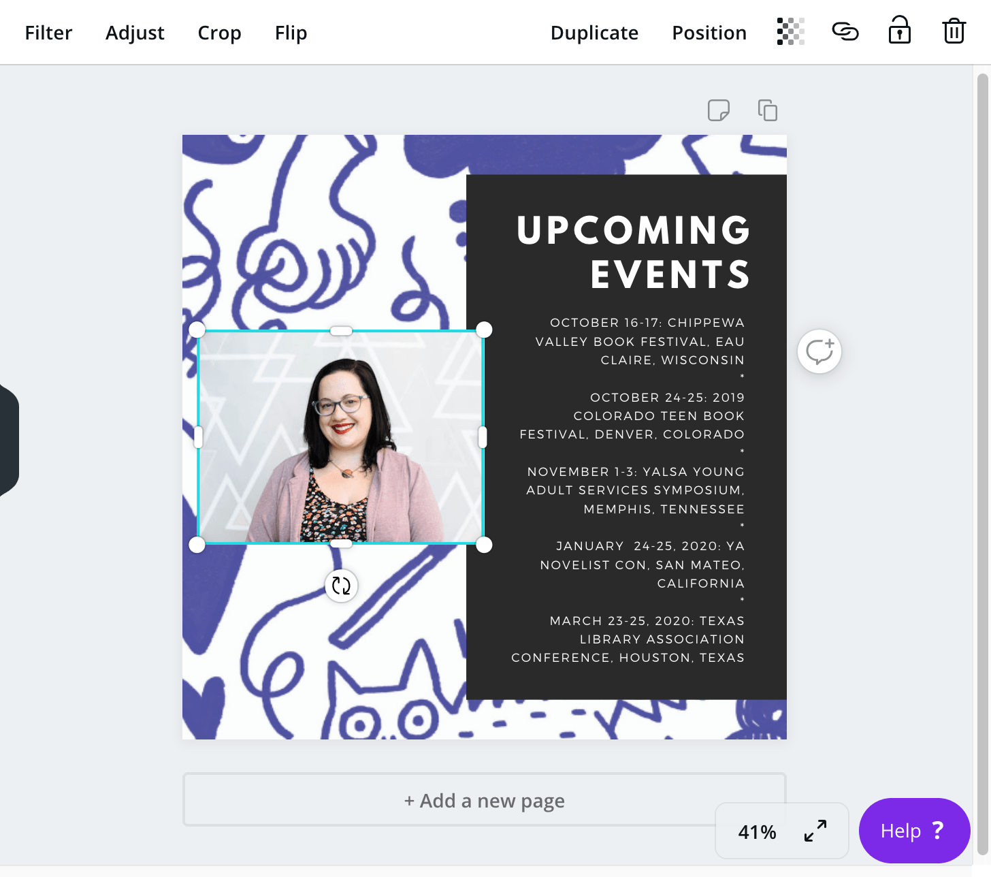
Task: Select the Crop option
Action: [x=219, y=33]
